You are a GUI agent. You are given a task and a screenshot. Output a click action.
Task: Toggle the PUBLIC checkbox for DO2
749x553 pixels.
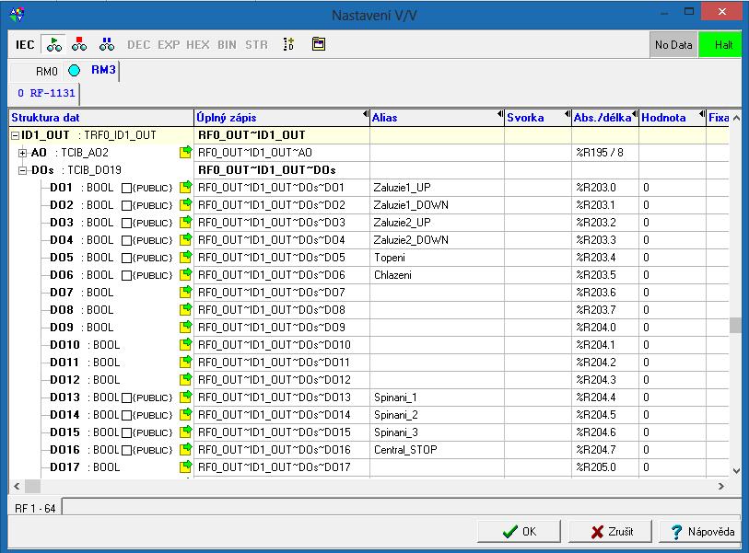[x=126, y=205]
